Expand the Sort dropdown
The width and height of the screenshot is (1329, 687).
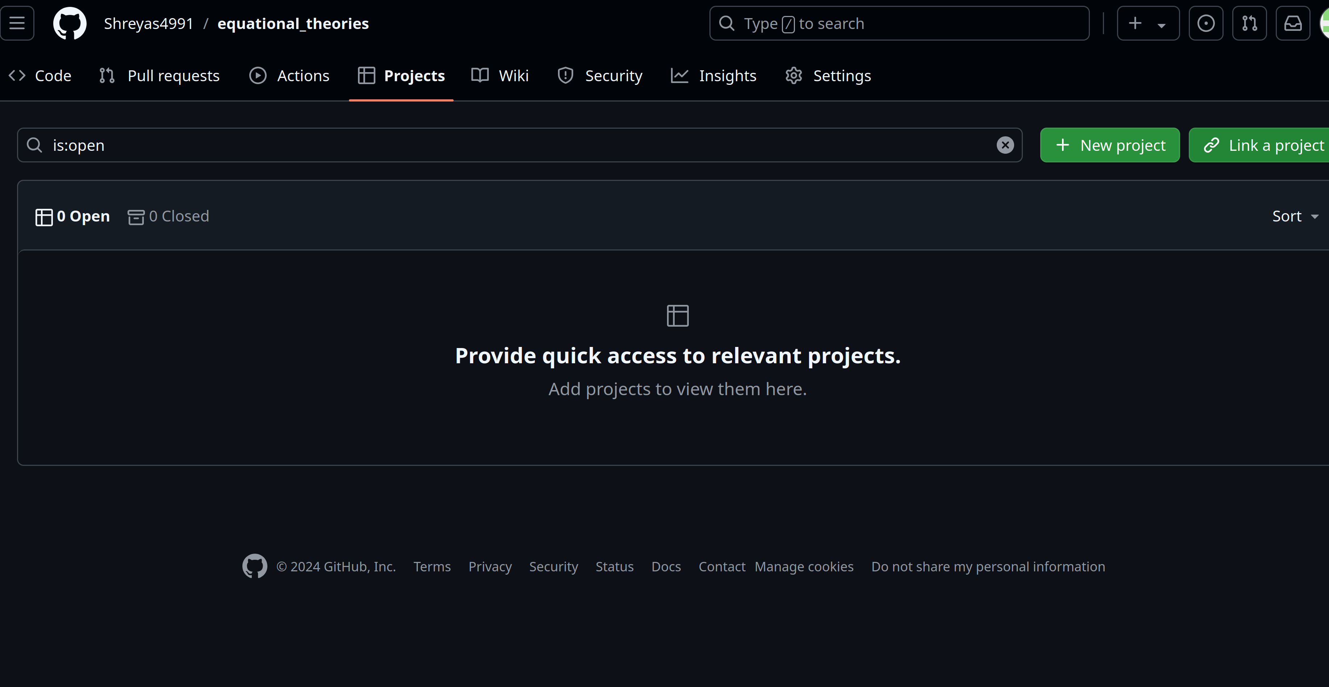coord(1295,216)
